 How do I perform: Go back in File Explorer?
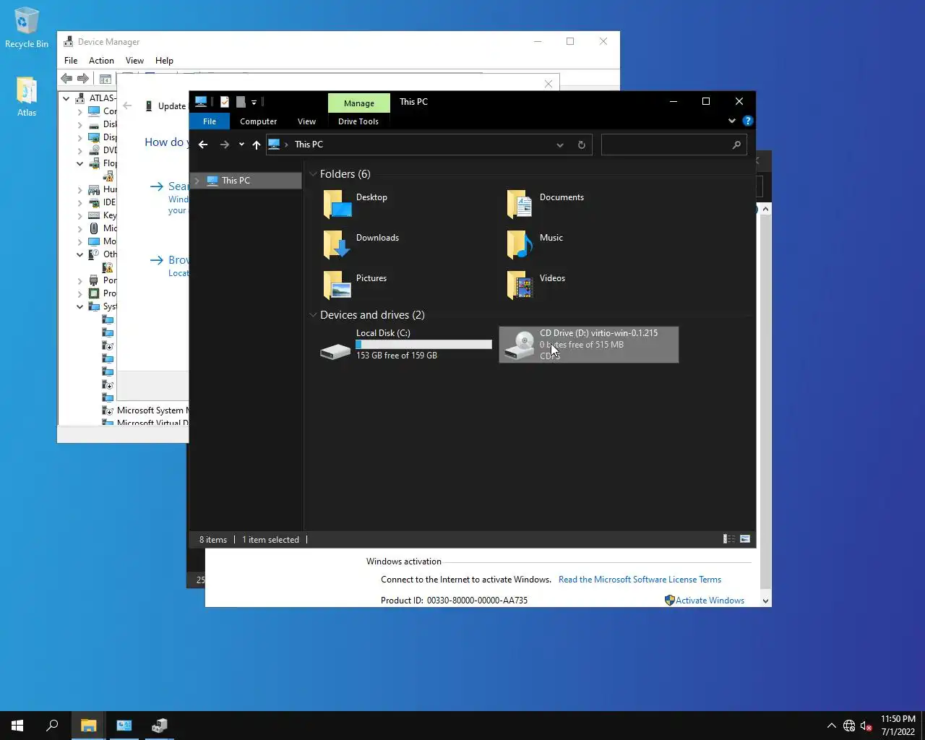[x=203, y=145]
